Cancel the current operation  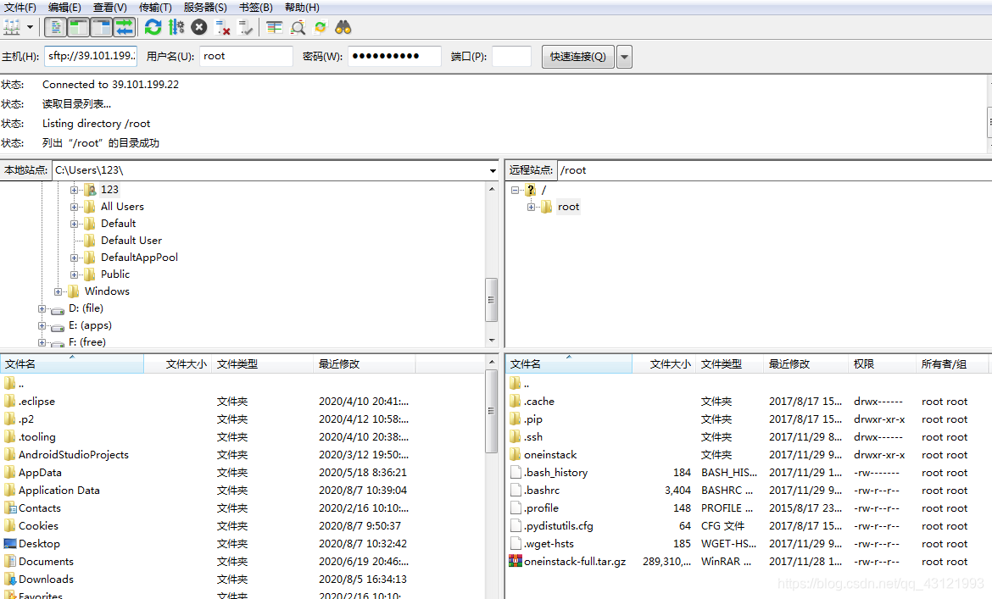(x=199, y=27)
